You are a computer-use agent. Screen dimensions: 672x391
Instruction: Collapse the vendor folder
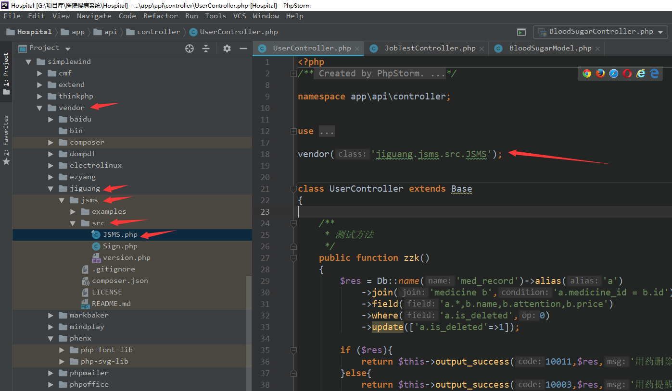[40, 108]
